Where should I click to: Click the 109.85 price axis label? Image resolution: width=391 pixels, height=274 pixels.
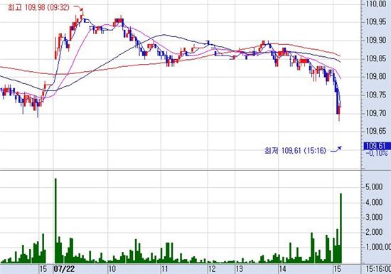click(376, 59)
